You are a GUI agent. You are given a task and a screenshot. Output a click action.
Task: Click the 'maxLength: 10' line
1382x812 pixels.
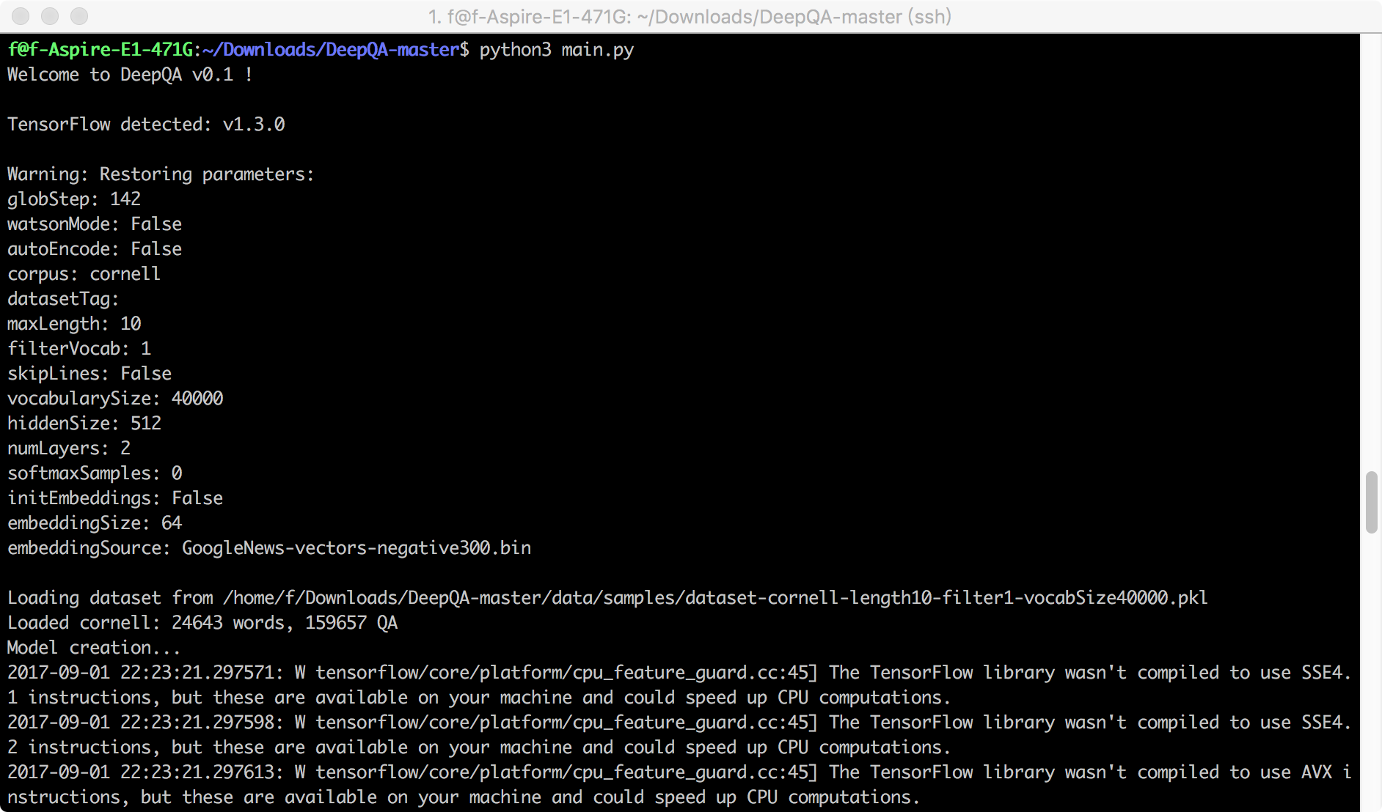(x=74, y=324)
